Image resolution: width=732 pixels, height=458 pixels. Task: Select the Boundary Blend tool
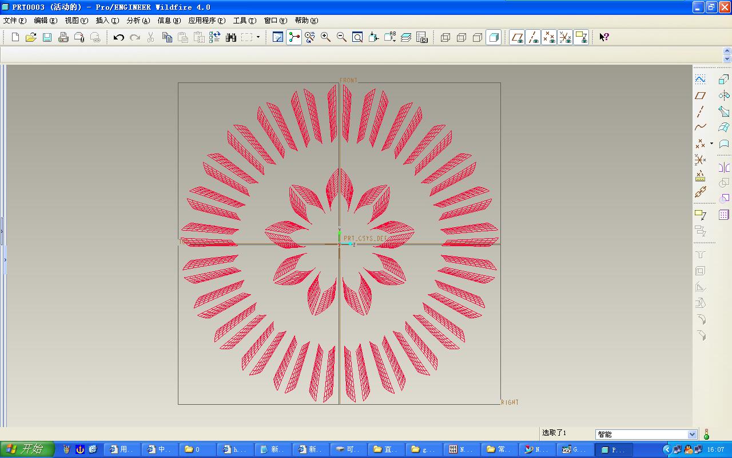(x=724, y=127)
